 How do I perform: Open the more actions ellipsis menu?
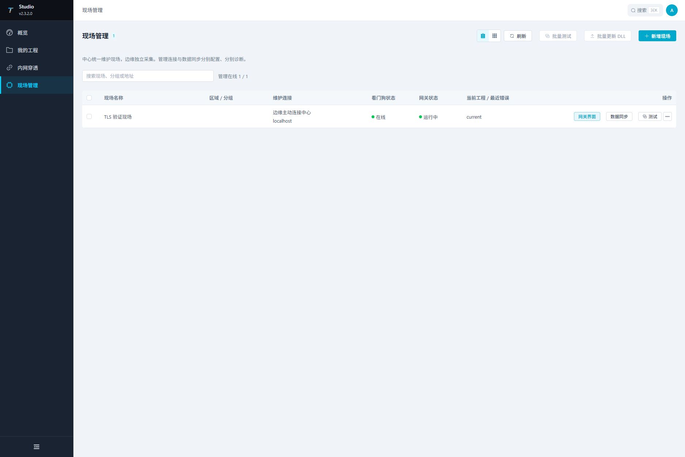pyautogui.click(x=667, y=116)
